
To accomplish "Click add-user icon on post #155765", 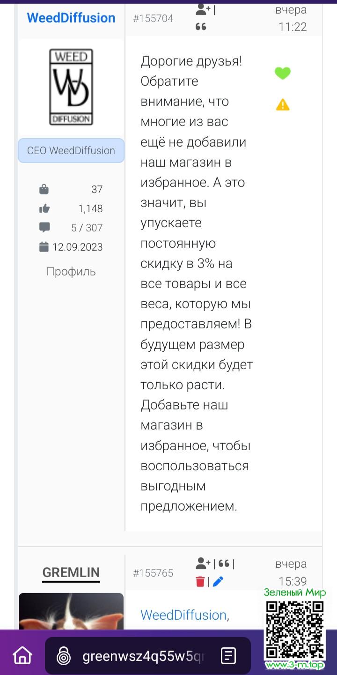I will tap(203, 563).
